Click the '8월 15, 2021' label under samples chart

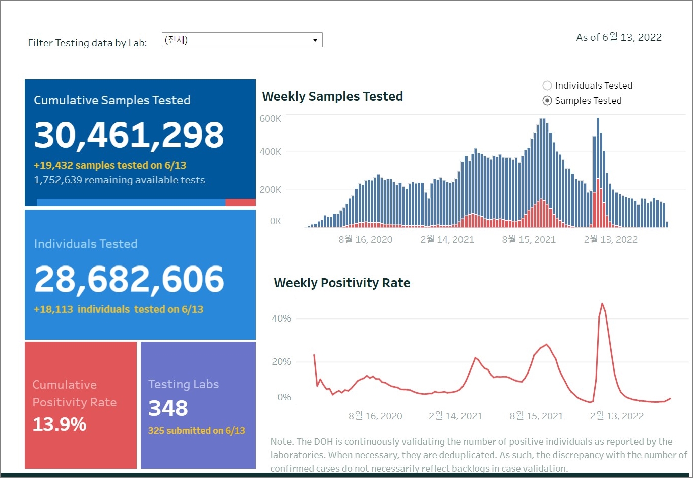[x=529, y=239]
